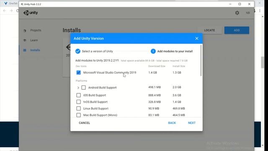This screenshot has height=151, width=268.
Task: Click the Learn graduation cap icon
Action: 25,40
